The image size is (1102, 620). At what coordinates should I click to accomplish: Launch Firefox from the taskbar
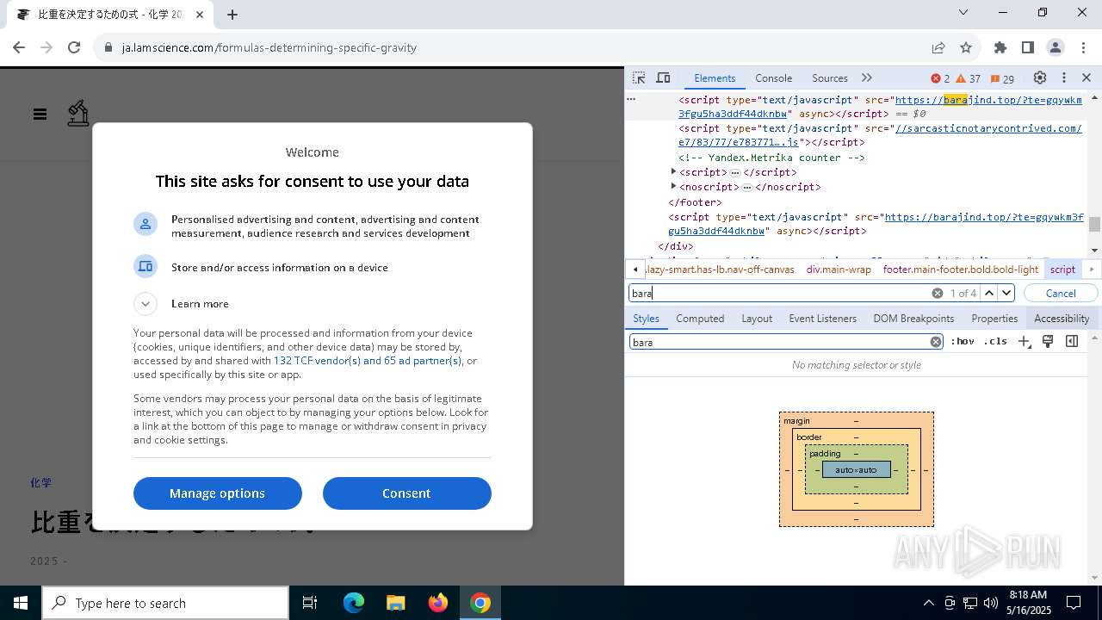pyautogui.click(x=437, y=603)
